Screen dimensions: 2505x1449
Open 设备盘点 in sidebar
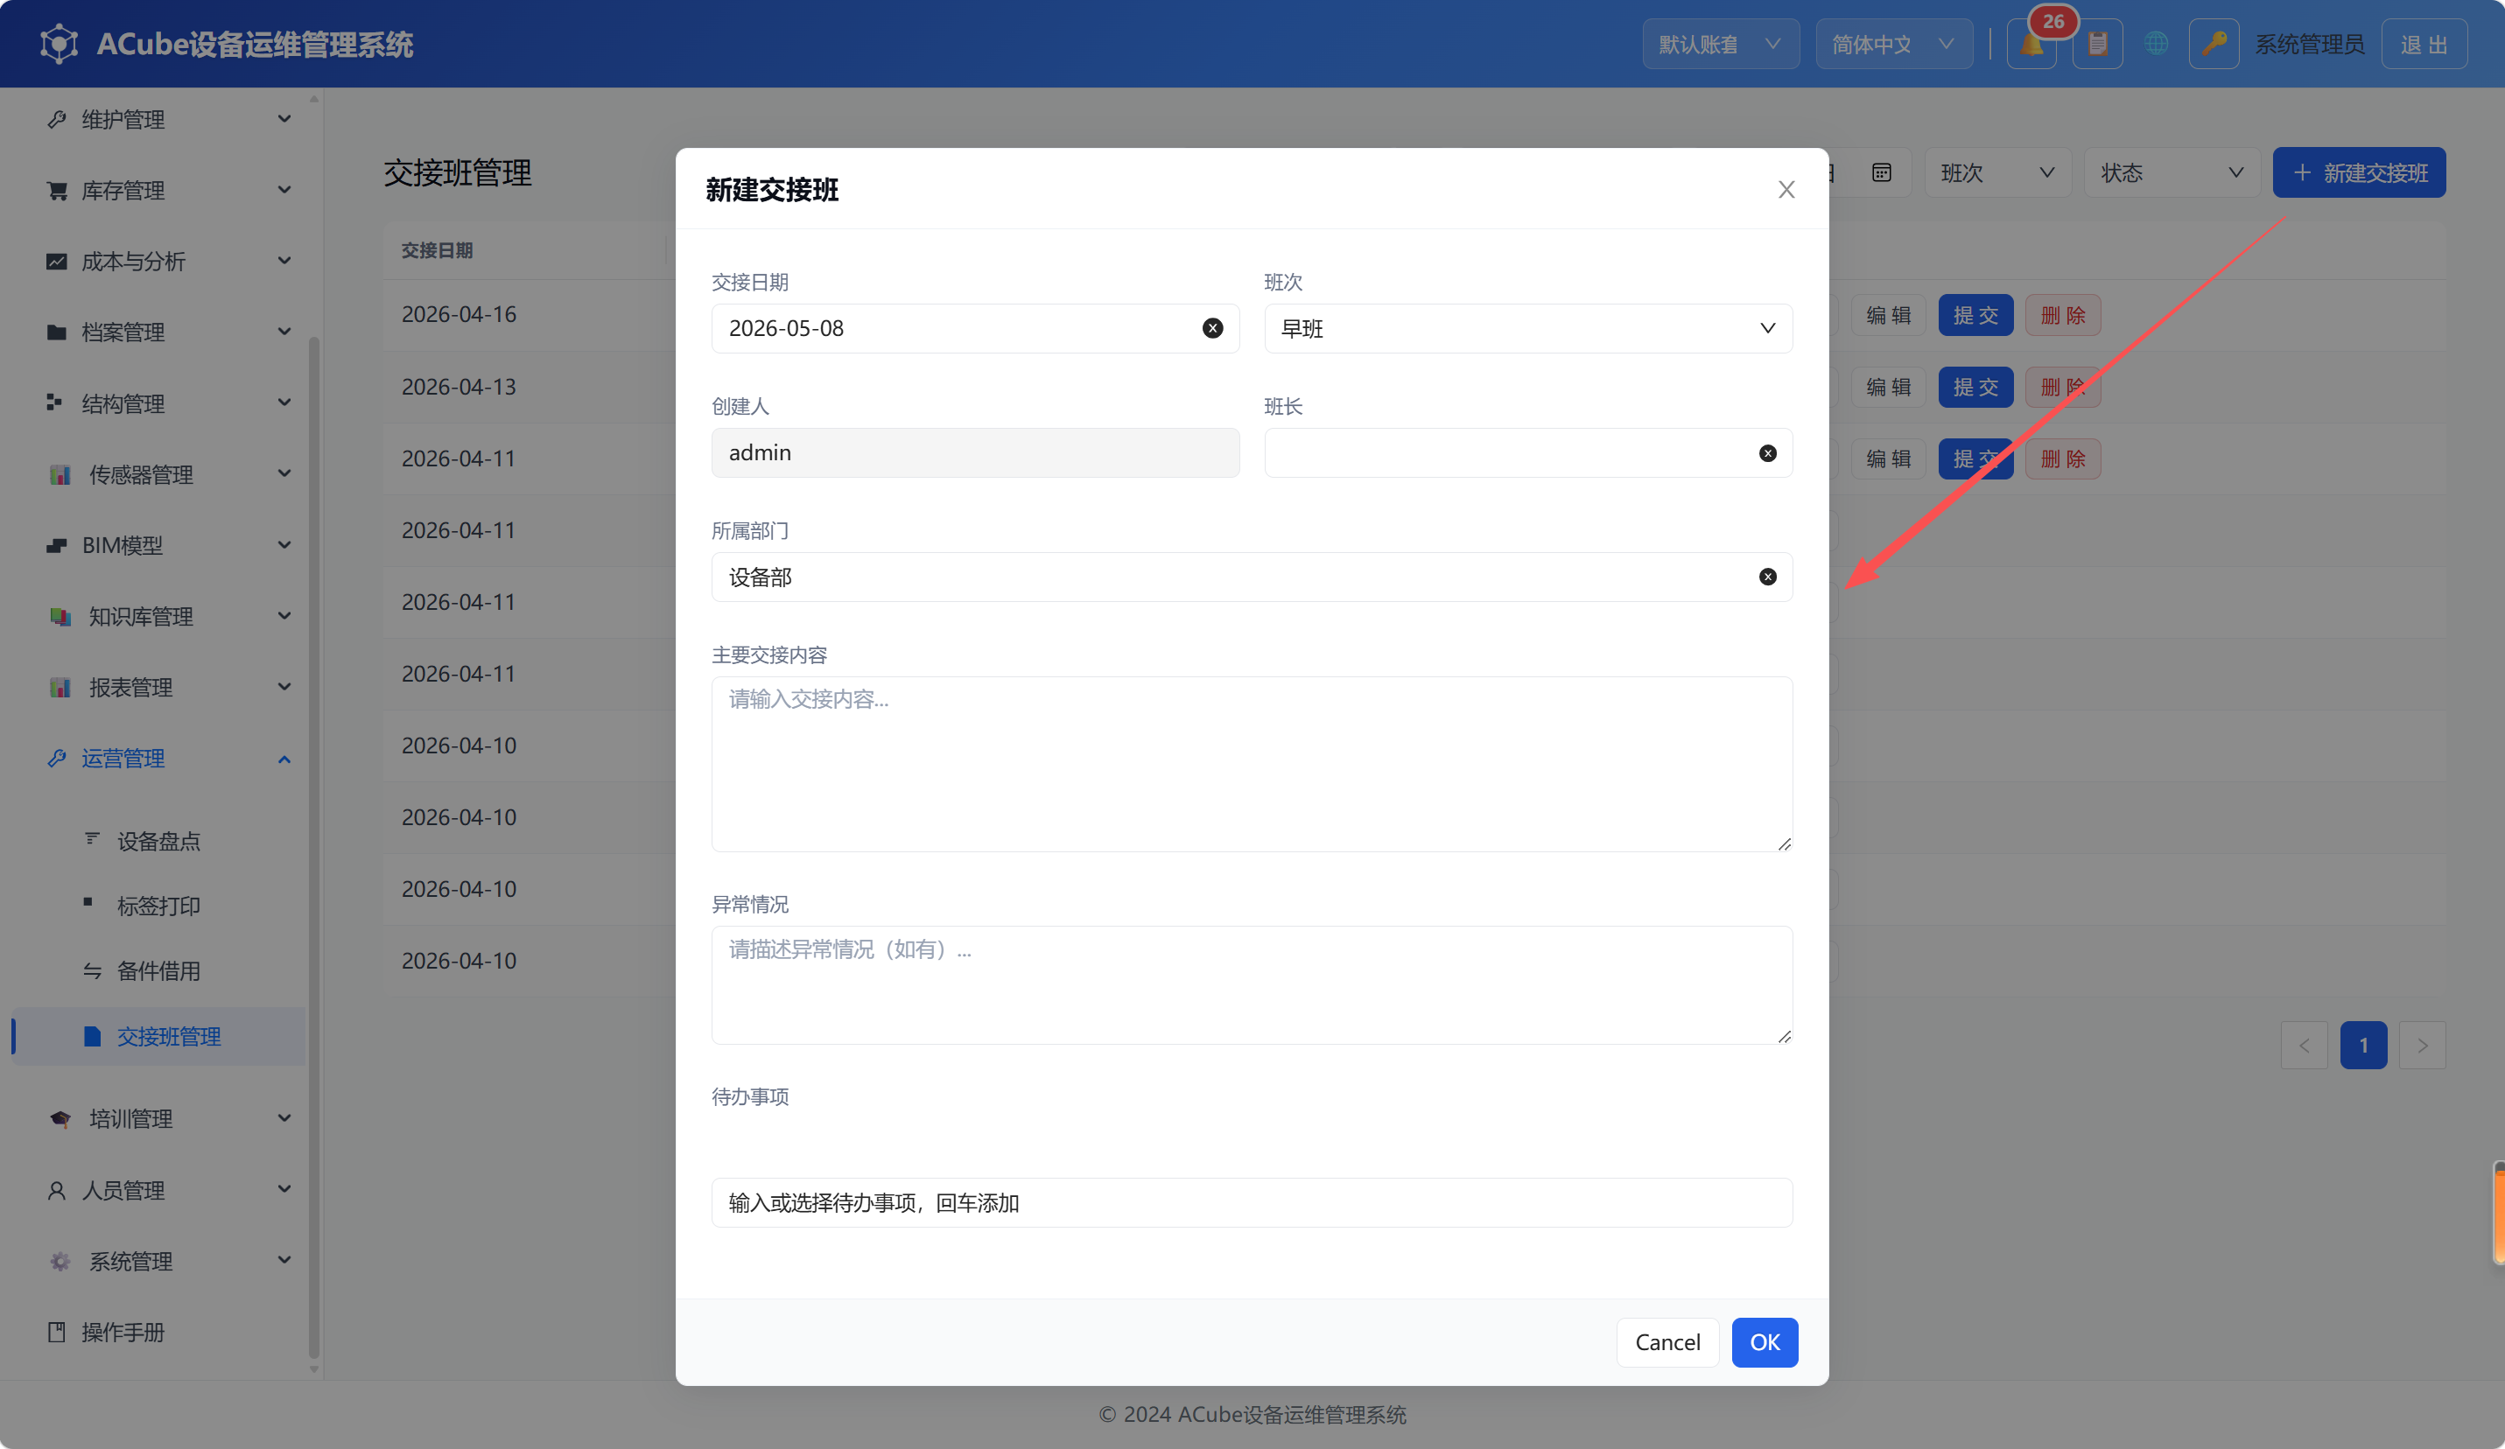pyautogui.click(x=159, y=841)
